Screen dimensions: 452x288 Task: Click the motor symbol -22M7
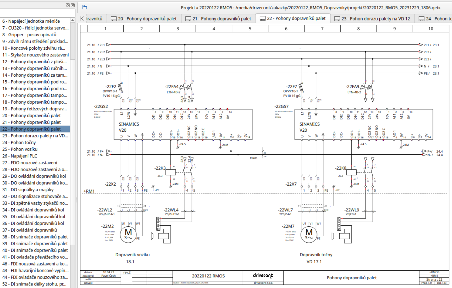309,234
